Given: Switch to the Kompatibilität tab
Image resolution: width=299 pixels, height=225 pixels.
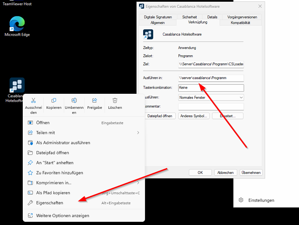Looking at the screenshot, I should (x=240, y=23).
